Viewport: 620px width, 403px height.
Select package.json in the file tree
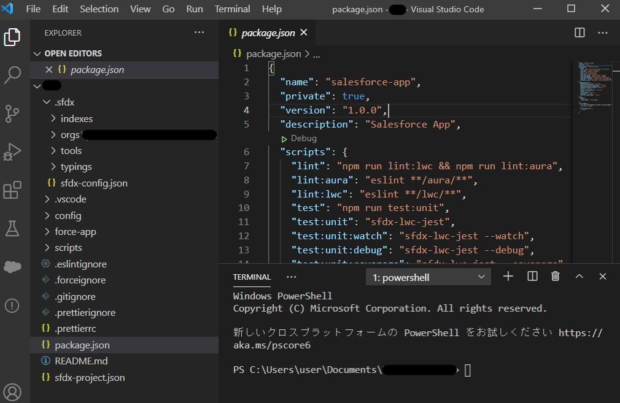124,345
